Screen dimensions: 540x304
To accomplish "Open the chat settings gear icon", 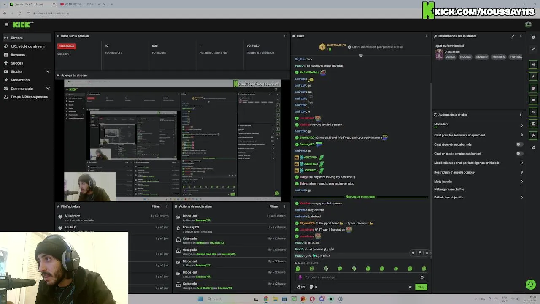I will tap(410, 287).
